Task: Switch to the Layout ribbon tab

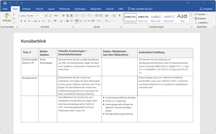Action: (x=51, y=9)
